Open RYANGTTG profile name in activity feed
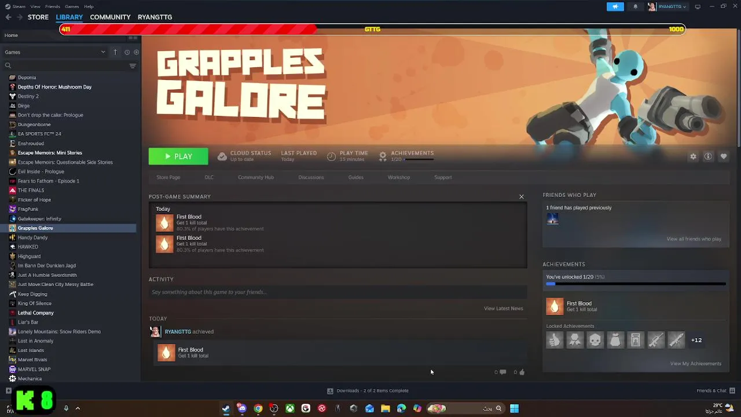Image resolution: width=741 pixels, height=417 pixels. 178,332
